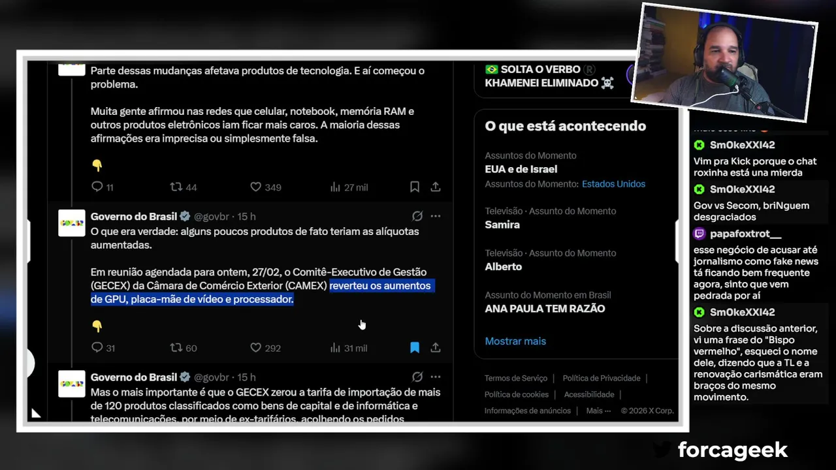Screen dimensions: 836x470
Task: Click the 15 h timestamp on GECEX reunião post
Action: tap(246, 216)
